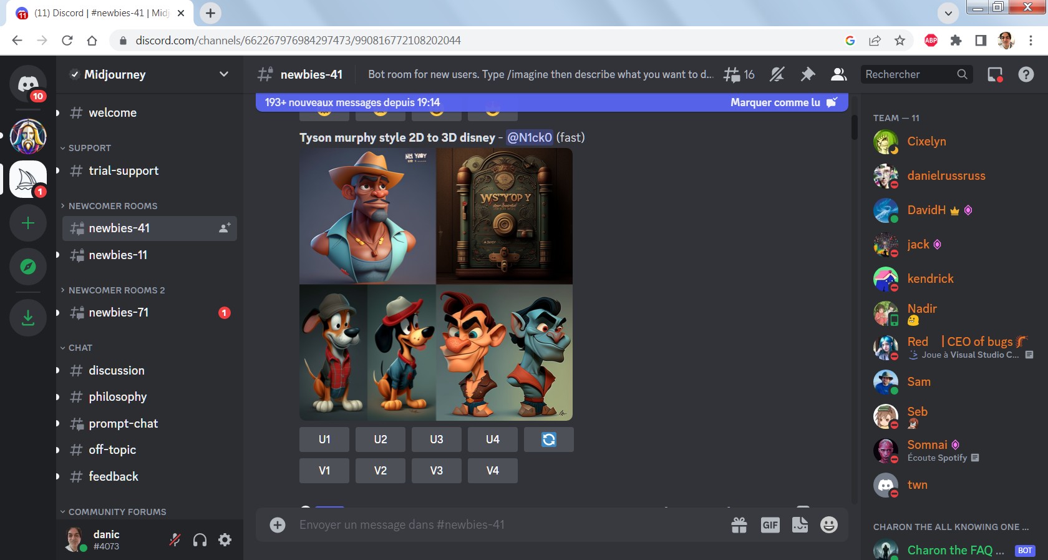Open user settings gear icon
Screen dimensions: 1048x560
pos(225,540)
